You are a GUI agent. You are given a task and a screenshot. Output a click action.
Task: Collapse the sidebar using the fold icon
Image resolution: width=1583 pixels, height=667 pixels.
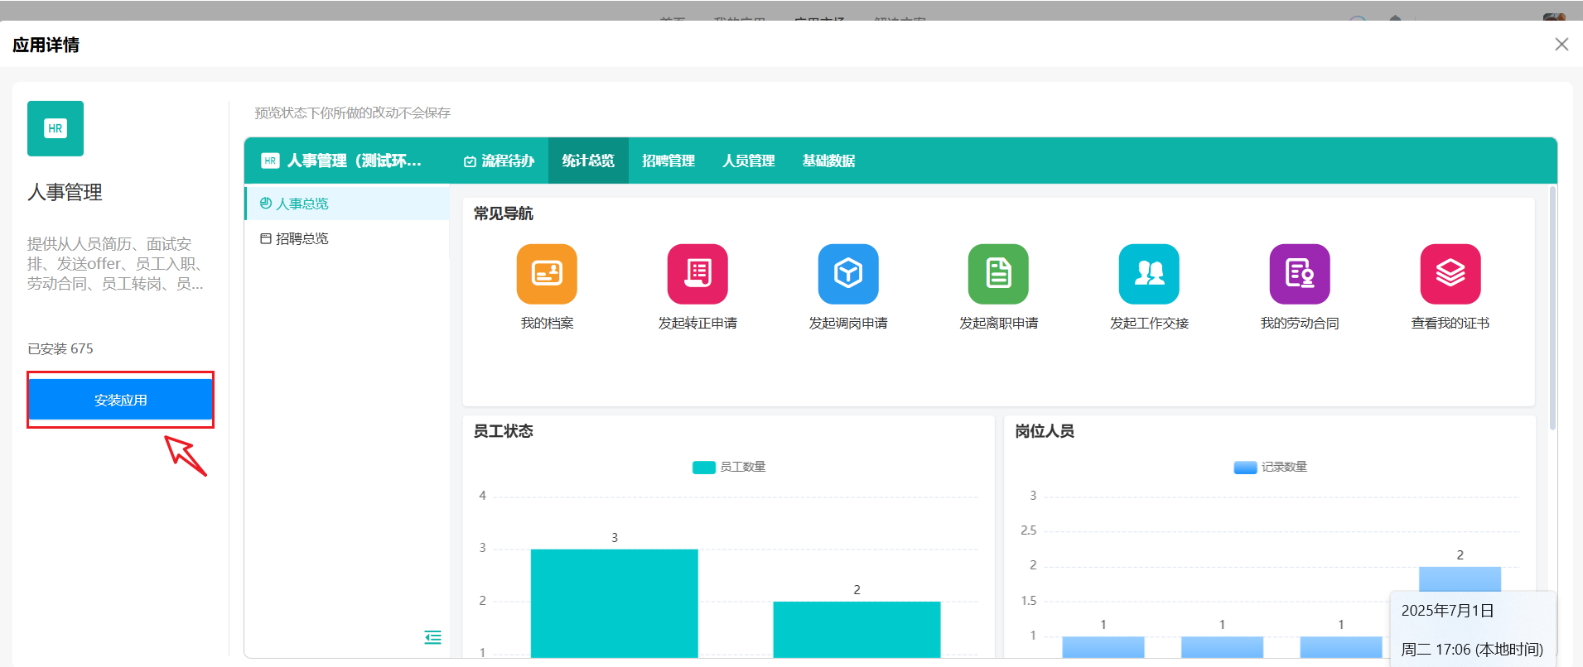pyautogui.click(x=432, y=637)
